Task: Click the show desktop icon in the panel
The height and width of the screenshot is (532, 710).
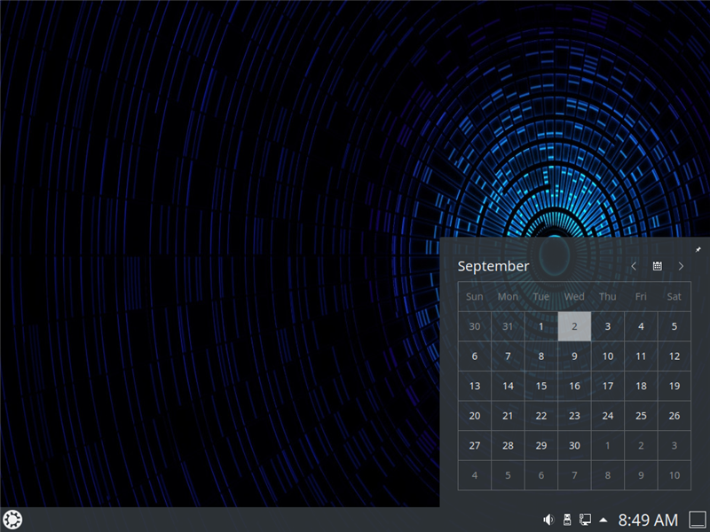Action: pos(698,520)
